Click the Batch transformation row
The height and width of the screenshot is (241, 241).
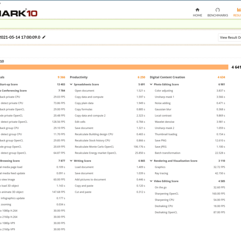coord(190,153)
